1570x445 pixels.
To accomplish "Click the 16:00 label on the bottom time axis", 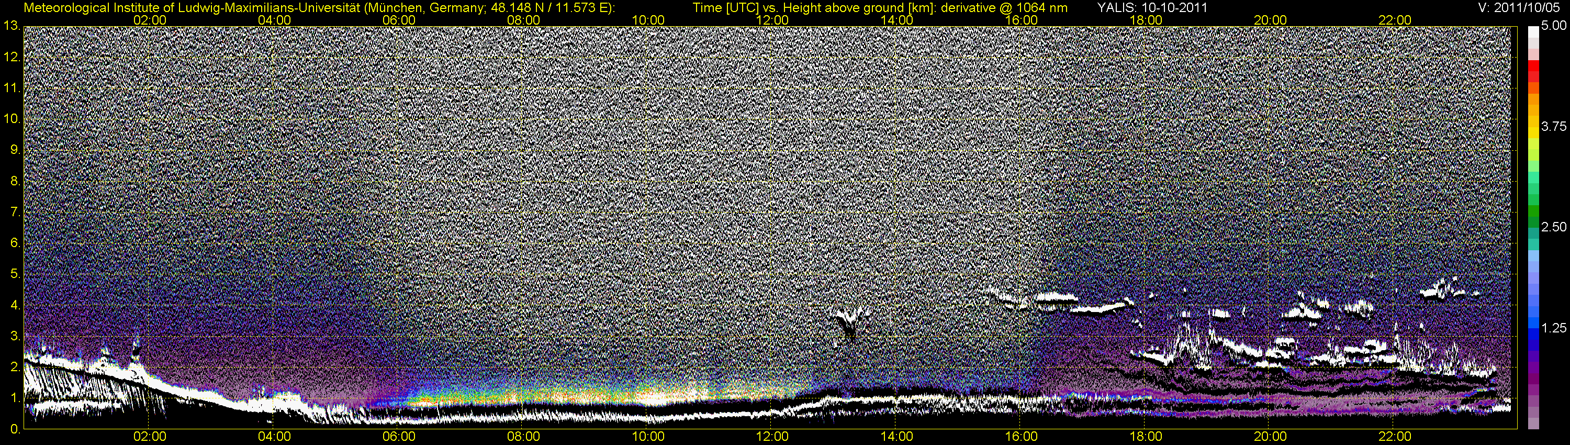I will [x=1022, y=437].
